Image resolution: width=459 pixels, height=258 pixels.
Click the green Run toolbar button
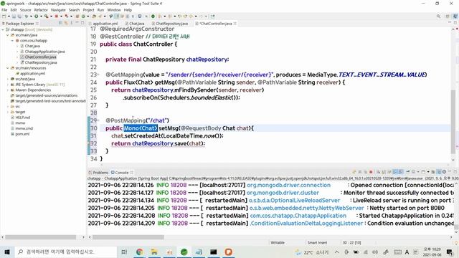(x=37, y=16)
